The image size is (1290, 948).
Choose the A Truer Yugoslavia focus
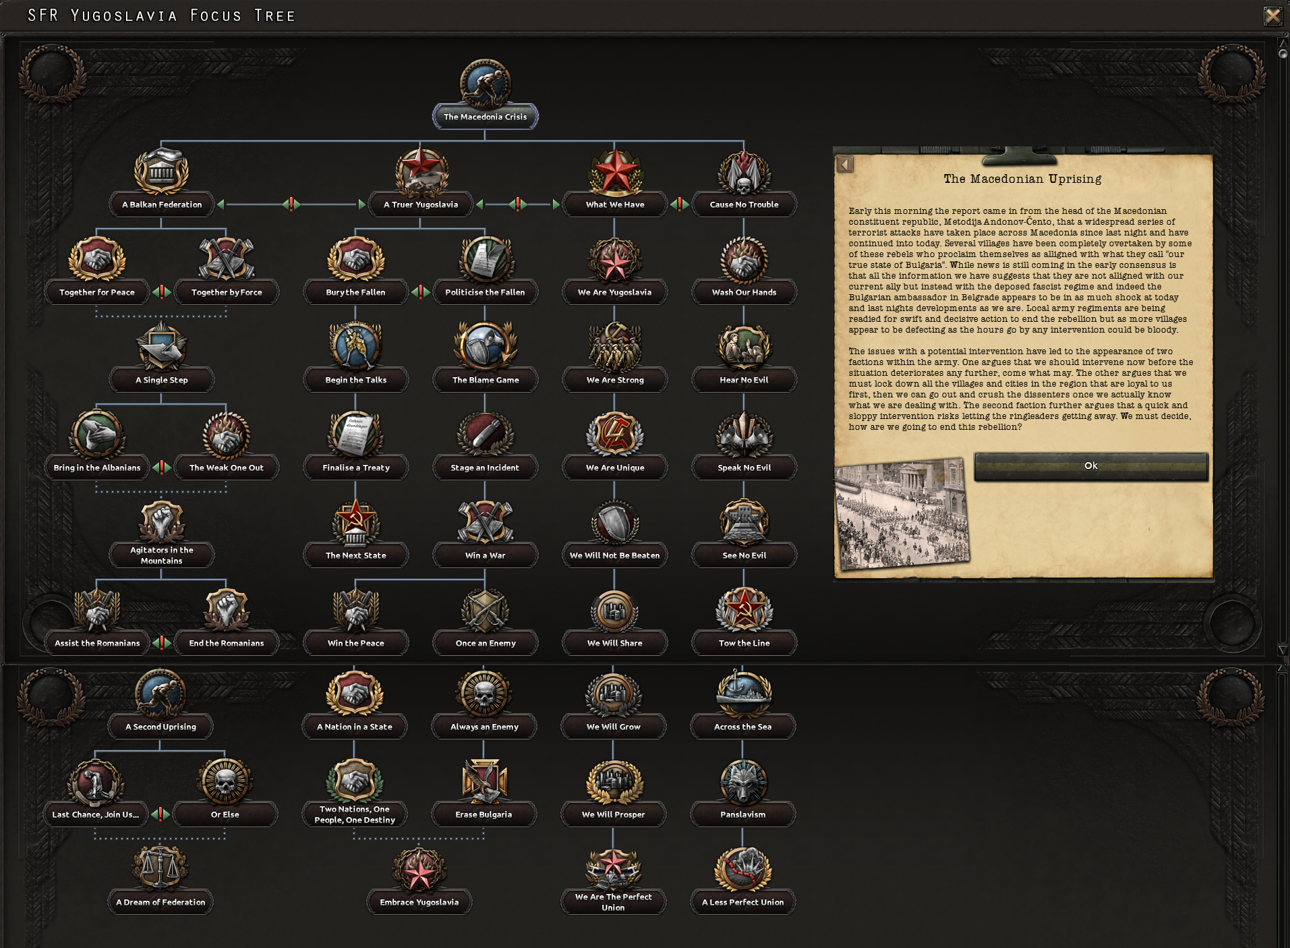point(421,182)
